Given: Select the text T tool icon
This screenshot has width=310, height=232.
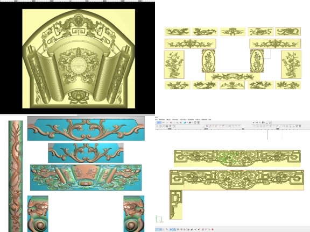Looking at the screenshot, I should coord(207,126).
